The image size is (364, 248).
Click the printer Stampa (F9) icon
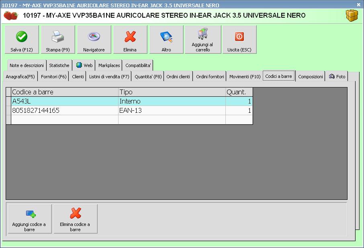coord(58,37)
